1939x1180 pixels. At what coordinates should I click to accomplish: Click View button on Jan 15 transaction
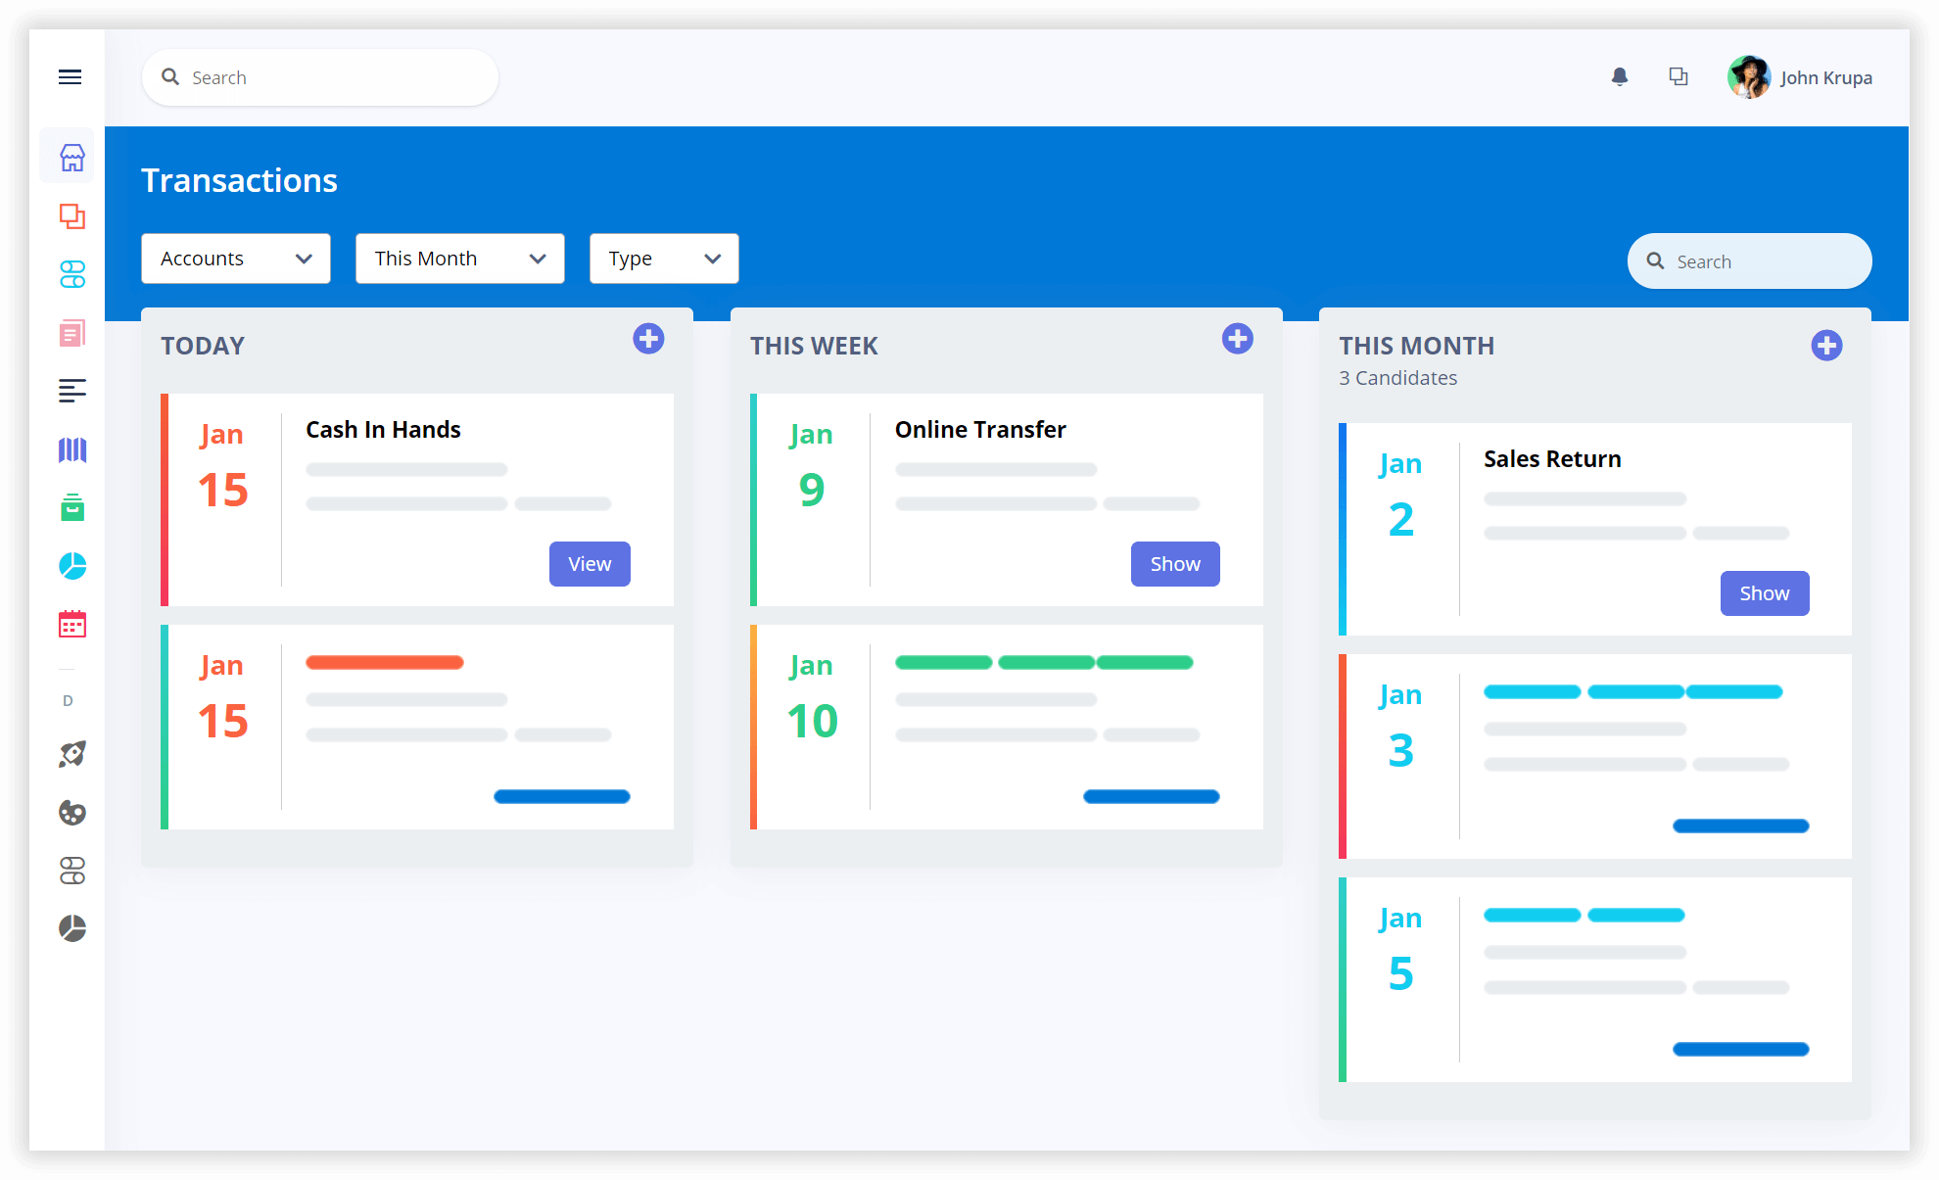click(589, 562)
